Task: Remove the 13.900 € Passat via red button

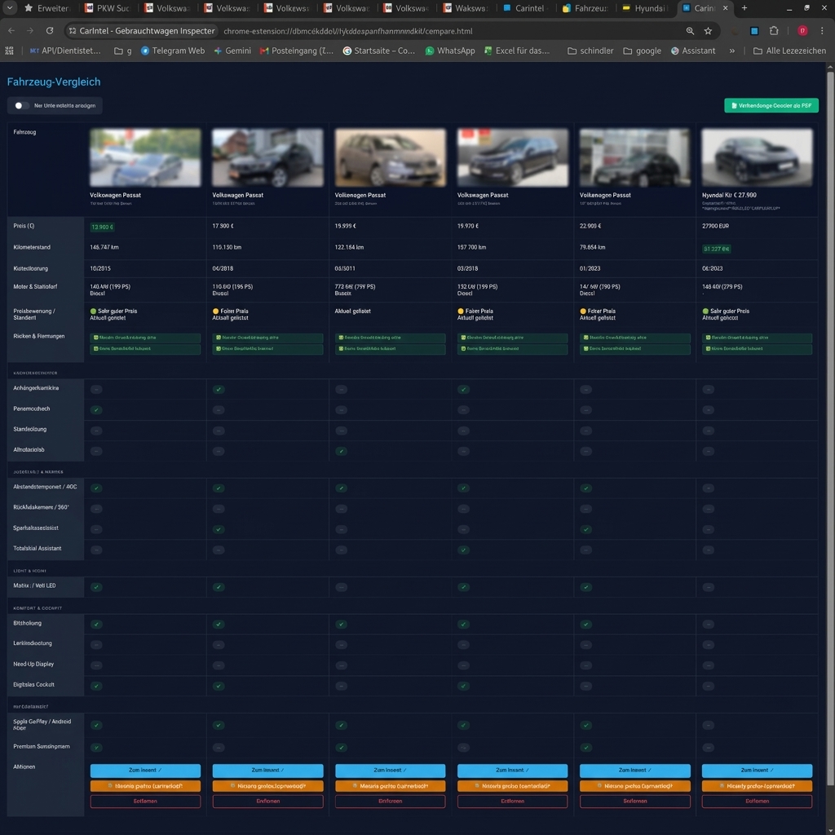Action: tap(145, 801)
